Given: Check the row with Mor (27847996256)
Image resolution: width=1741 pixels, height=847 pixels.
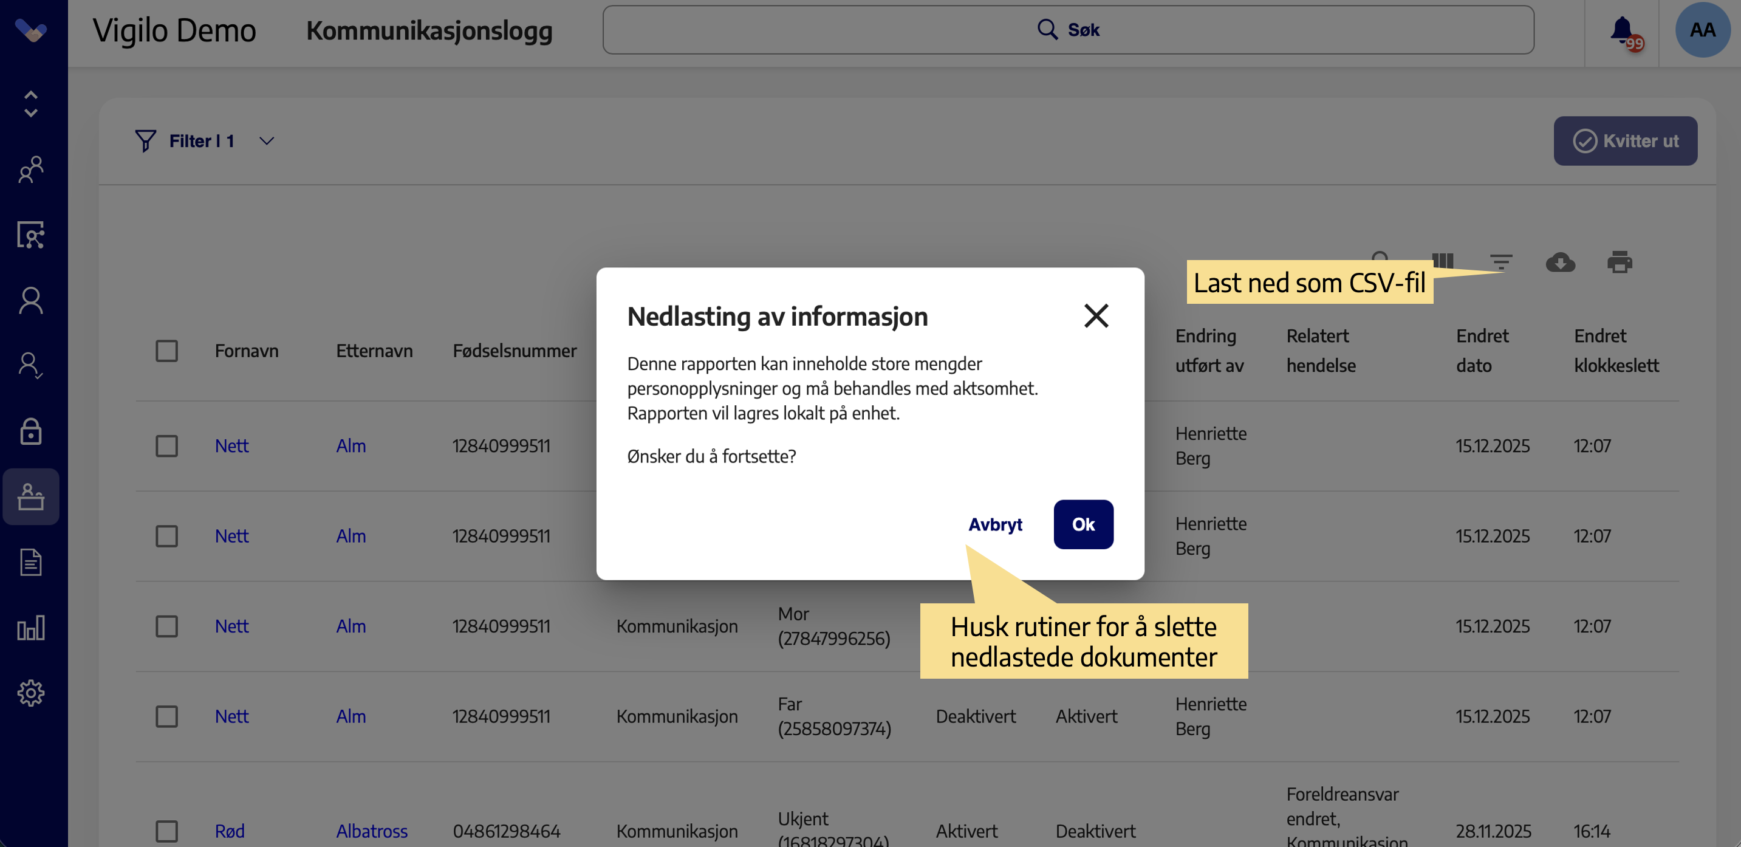Looking at the screenshot, I should pos(166,626).
